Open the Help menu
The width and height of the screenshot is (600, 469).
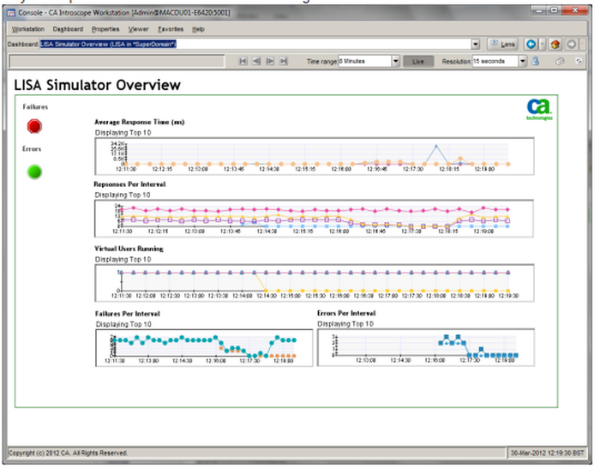[x=198, y=29]
